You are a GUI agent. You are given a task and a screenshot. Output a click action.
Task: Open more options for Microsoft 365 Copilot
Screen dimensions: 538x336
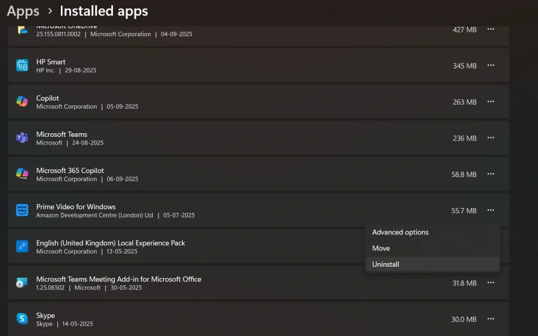click(491, 174)
